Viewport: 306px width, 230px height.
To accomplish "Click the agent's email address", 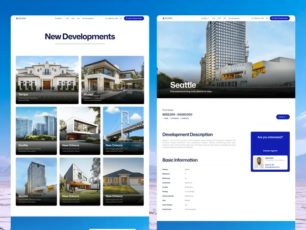I will click(x=272, y=167).
